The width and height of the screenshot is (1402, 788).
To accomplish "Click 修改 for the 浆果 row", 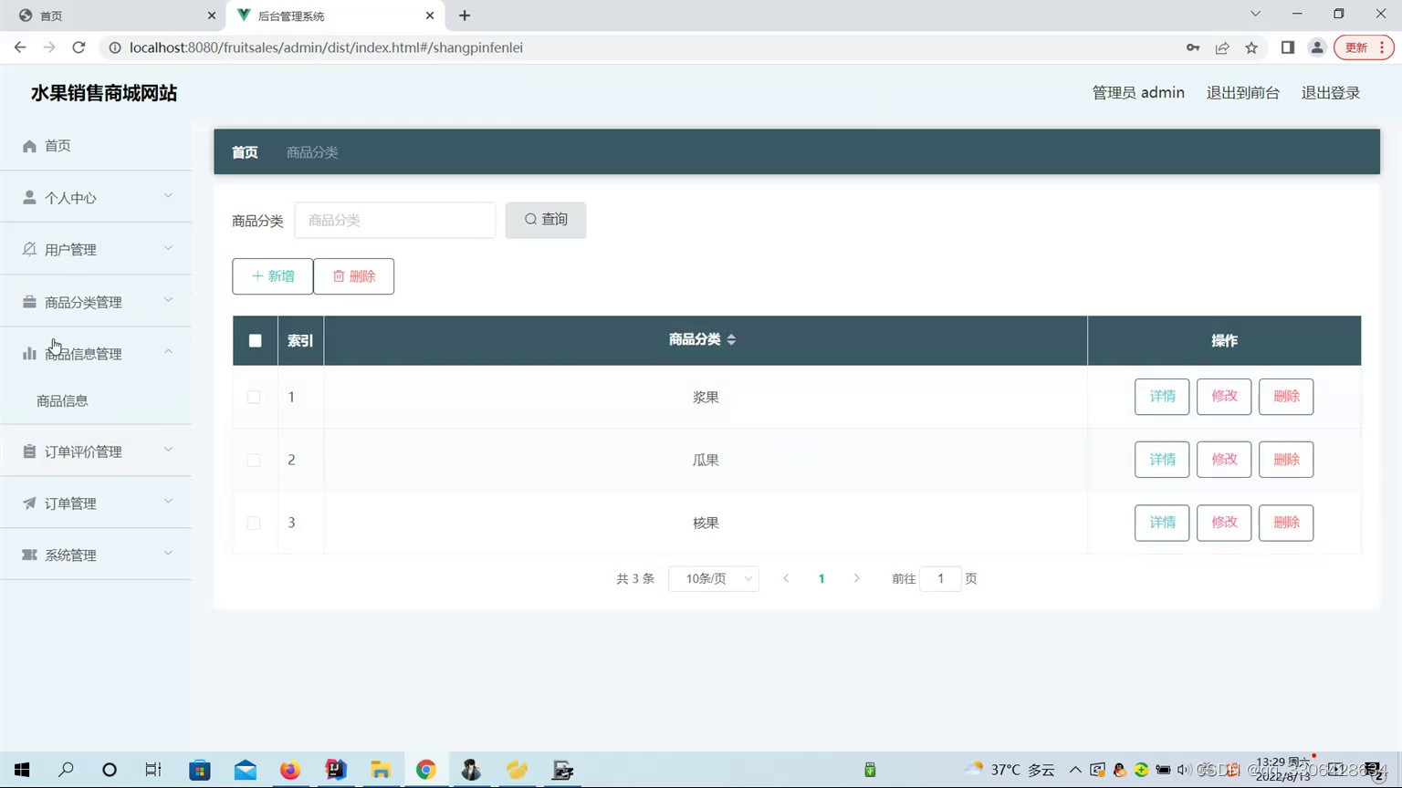I will tap(1224, 397).
